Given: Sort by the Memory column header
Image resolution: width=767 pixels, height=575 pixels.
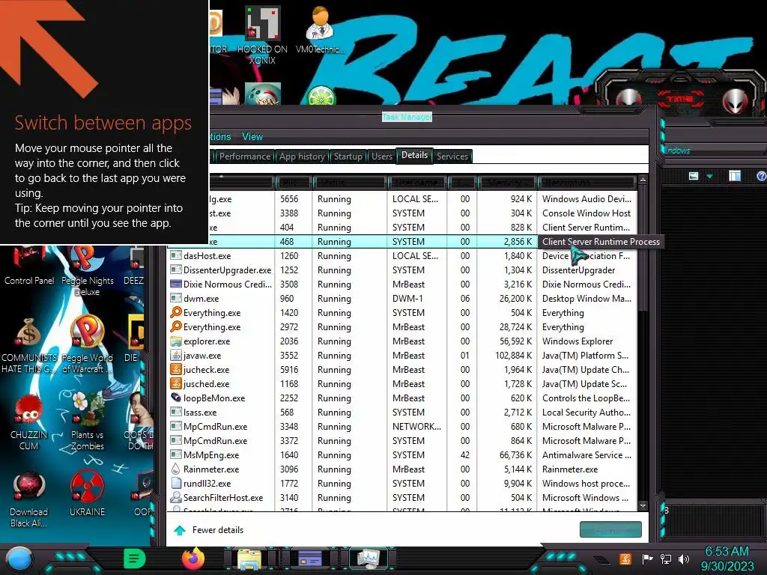Looking at the screenshot, I should (507, 183).
